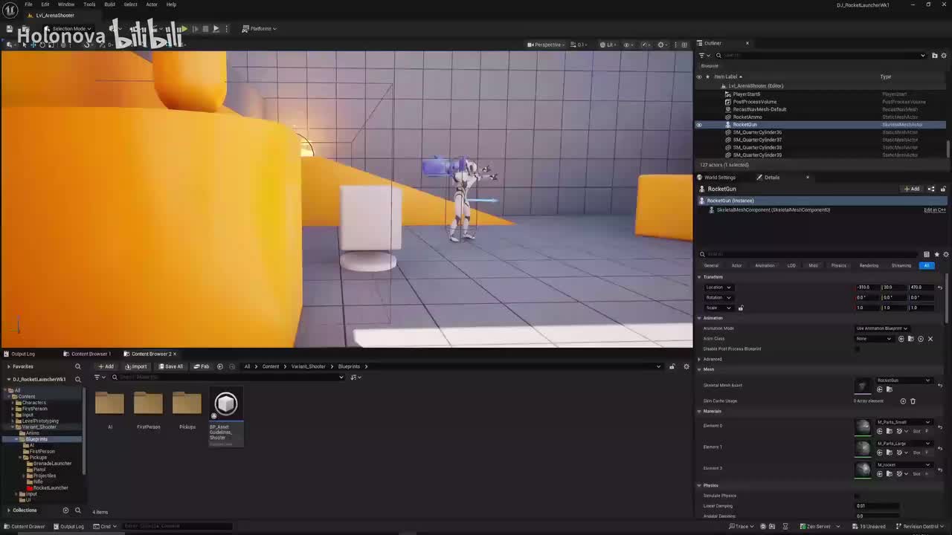The width and height of the screenshot is (952, 535).
Task: Go back in Content Browser history
Action: click(219, 366)
